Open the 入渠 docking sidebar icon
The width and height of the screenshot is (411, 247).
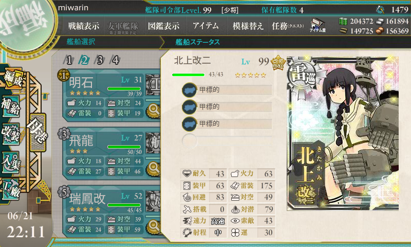click(11, 162)
